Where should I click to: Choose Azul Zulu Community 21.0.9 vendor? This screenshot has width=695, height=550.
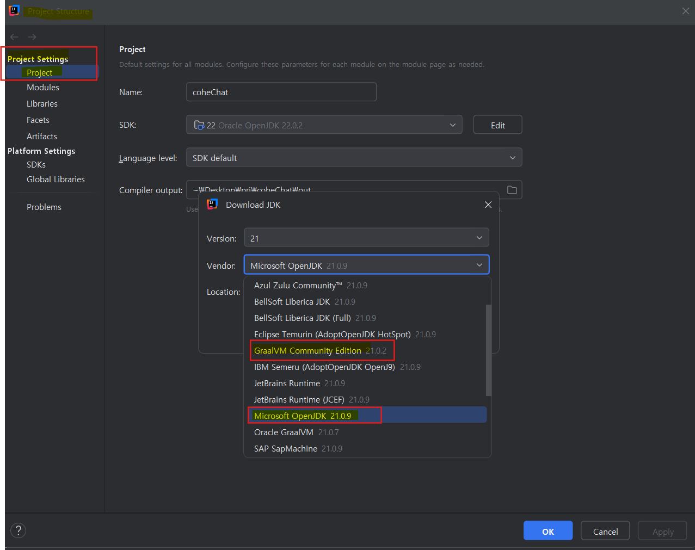365,286
